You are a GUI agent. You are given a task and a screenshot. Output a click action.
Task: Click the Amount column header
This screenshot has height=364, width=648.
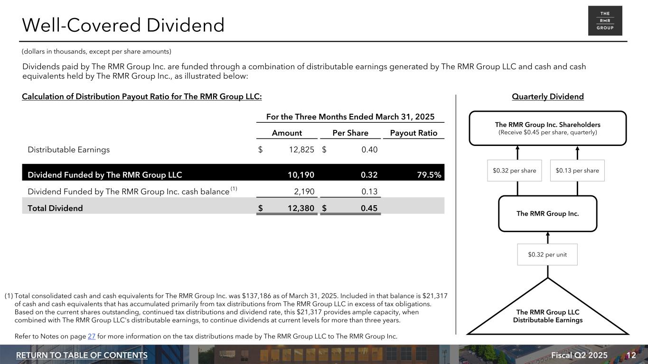tap(287, 133)
